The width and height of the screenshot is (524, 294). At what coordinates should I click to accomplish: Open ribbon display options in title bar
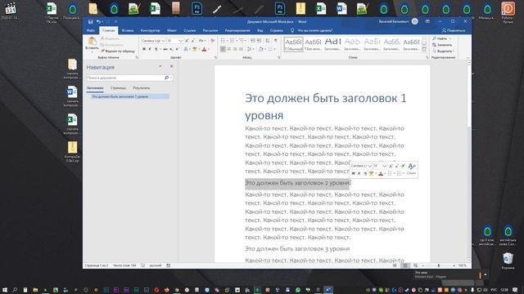[427, 22]
